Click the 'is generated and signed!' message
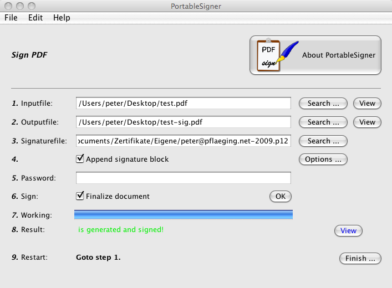 pos(121,229)
